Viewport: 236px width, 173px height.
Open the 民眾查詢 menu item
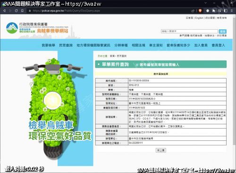tap(66, 45)
